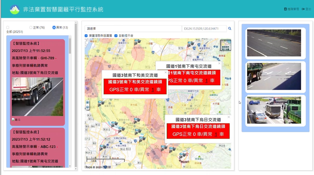Toggle 啟動提示音 checkbox

click(116, 36)
